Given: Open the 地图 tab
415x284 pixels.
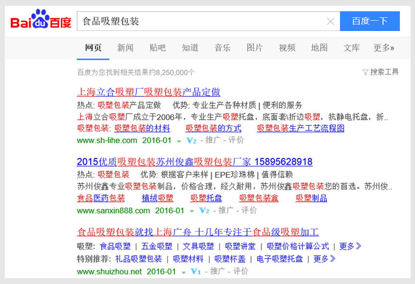Looking at the screenshot, I should [319, 48].
